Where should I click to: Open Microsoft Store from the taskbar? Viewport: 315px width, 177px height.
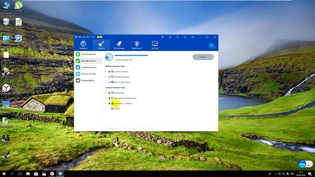(x=36, y=174)
